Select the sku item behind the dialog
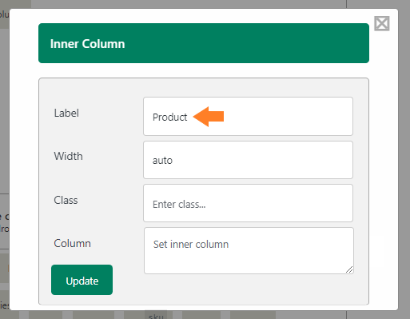Viewport: 410px width, 319px height. pyautogui.click(x=156, y=316)
